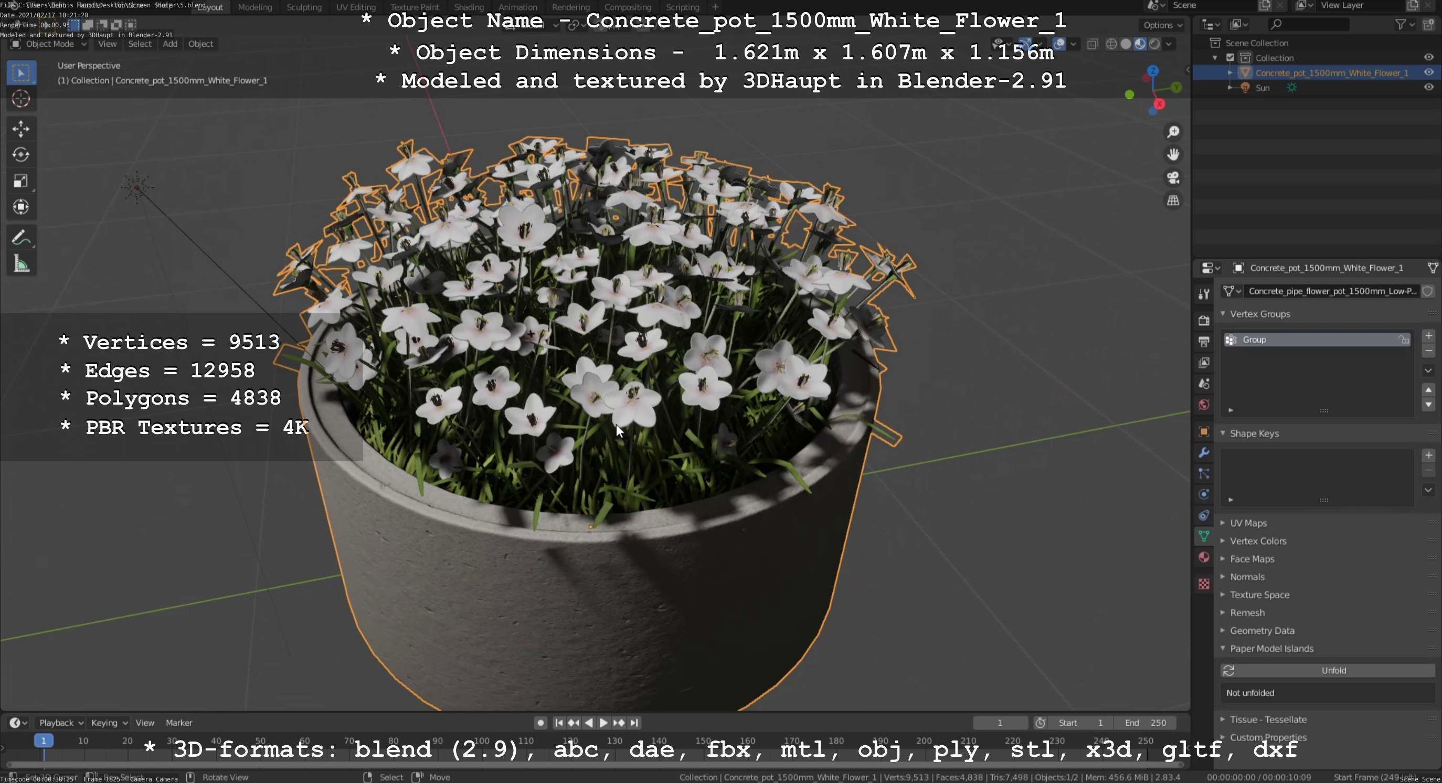The image size is (1442, 783).
Task: Expand the Normals panel
Action: (x=1223, y=576)
